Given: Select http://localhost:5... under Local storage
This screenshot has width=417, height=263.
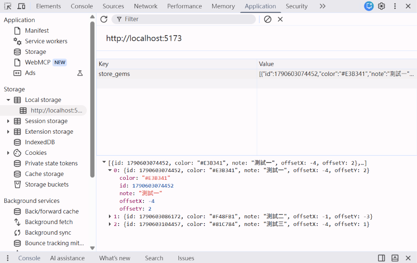Looking at the screenshot, I should click(56, 110).
